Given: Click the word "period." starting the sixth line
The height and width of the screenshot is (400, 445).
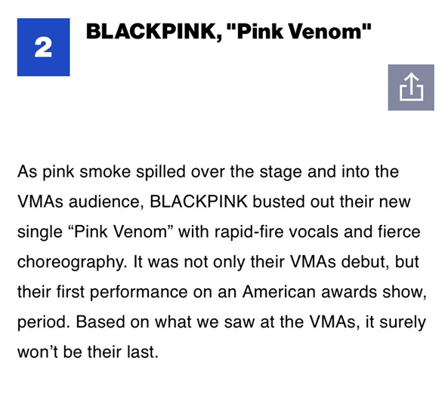Looking at the screenshot, I should pyautogui.click(x=44, y=322).
